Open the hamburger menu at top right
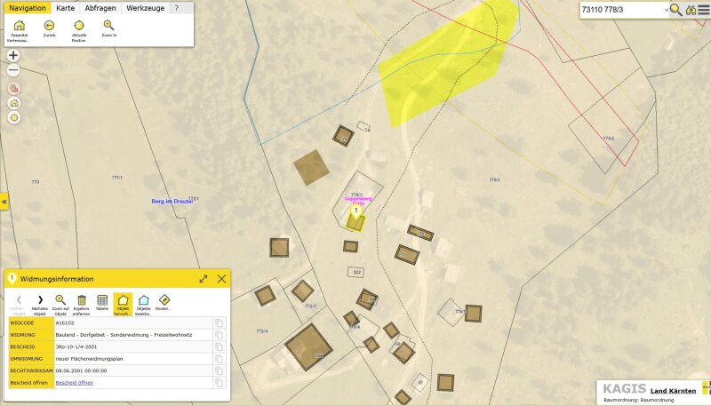 click(x=704, y=10)
